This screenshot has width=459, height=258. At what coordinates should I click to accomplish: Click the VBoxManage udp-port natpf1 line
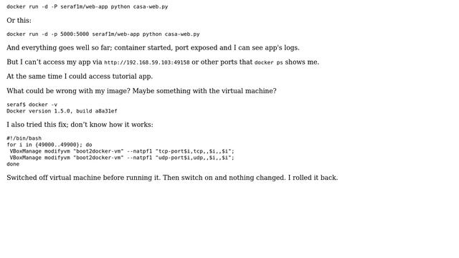122,158
